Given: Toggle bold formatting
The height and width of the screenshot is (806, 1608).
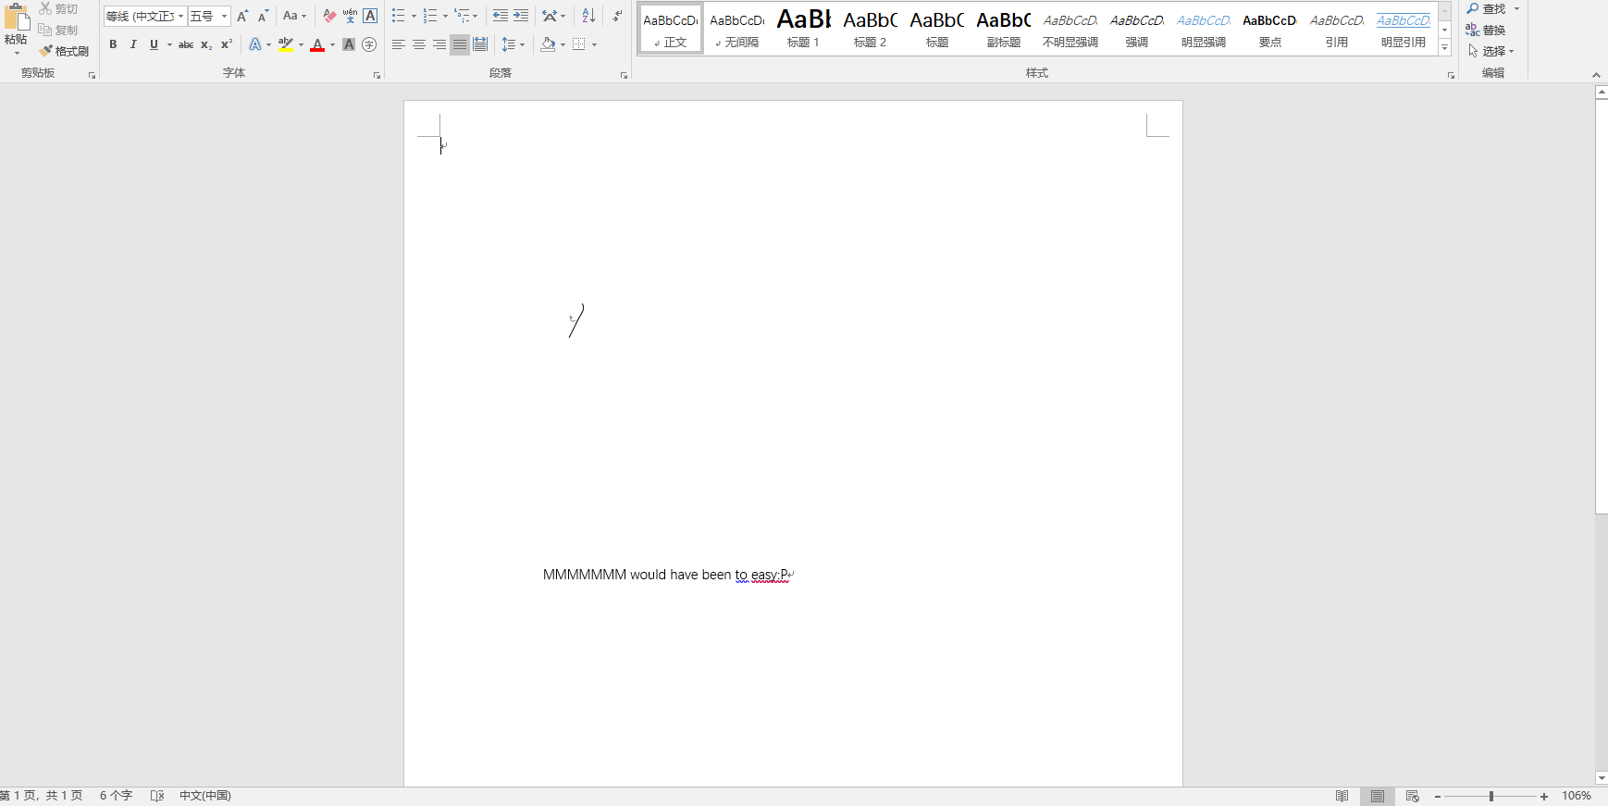Looking at the screenshot, I should 113,44.
